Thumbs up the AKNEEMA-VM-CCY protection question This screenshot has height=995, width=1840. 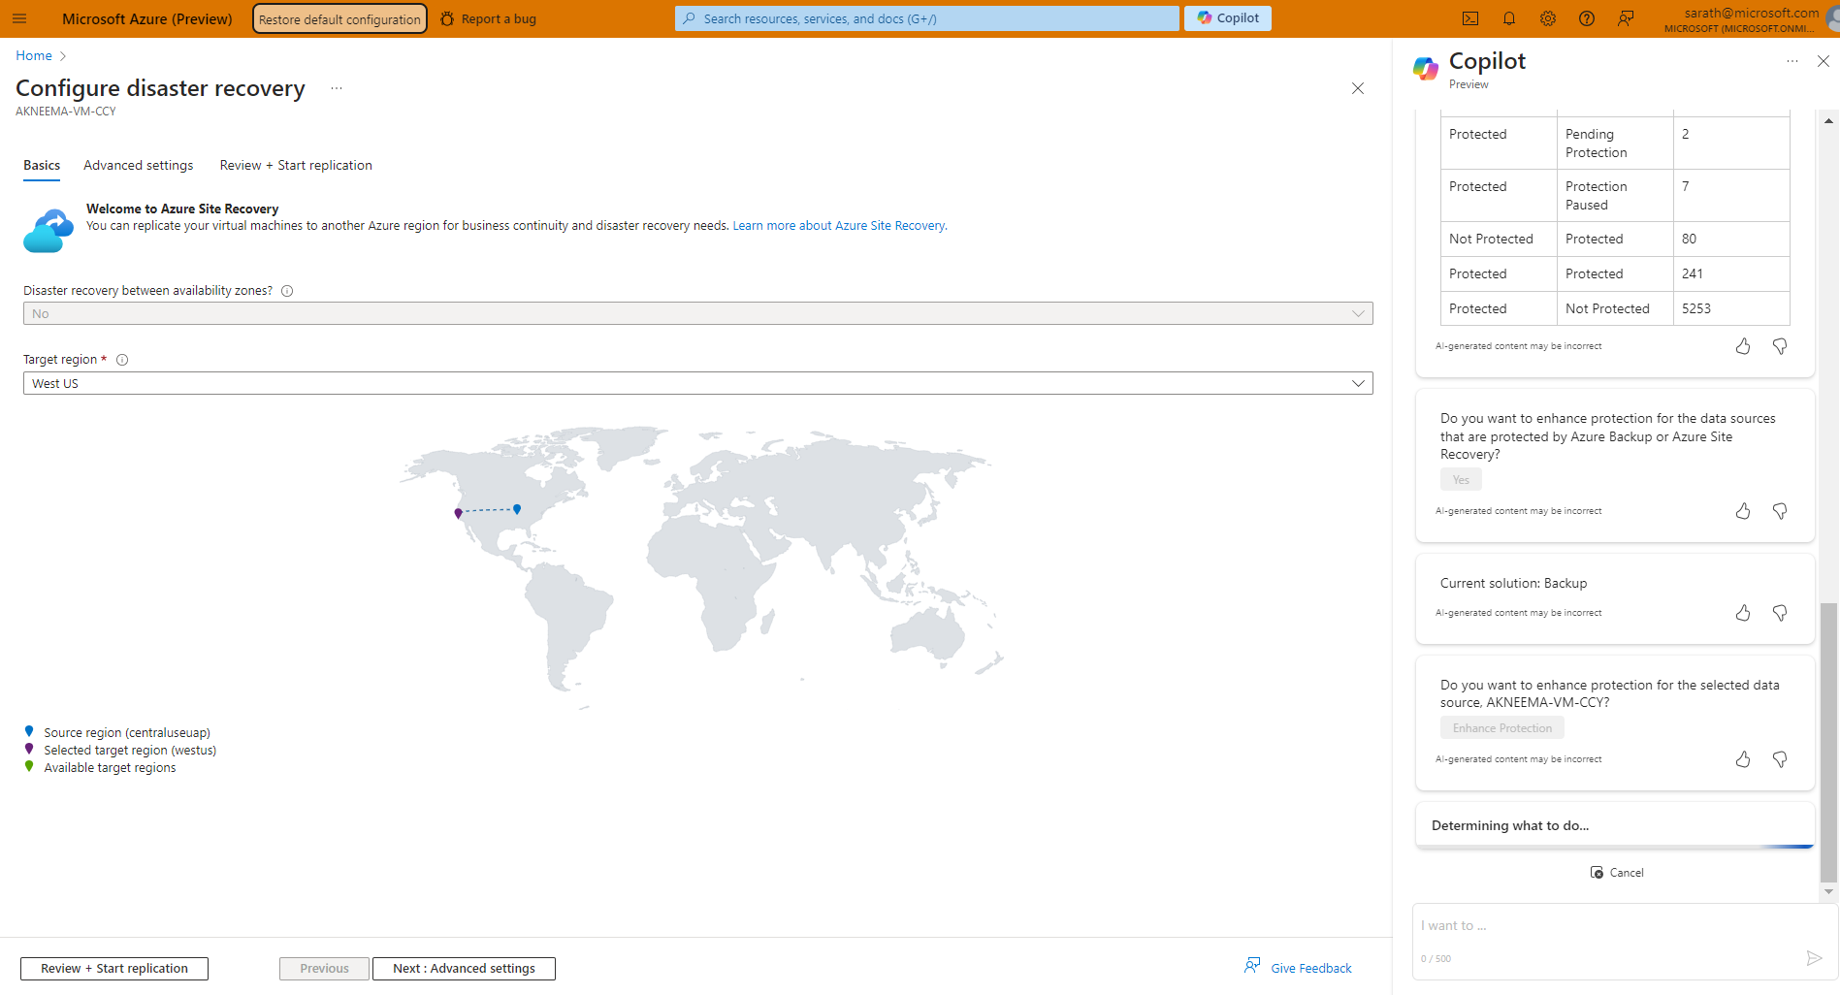(1743, 759)
